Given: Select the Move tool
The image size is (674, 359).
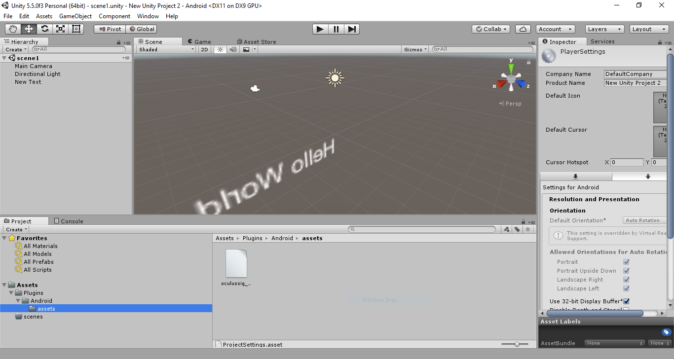Looking at the screenshot, I should pos(29,29).
